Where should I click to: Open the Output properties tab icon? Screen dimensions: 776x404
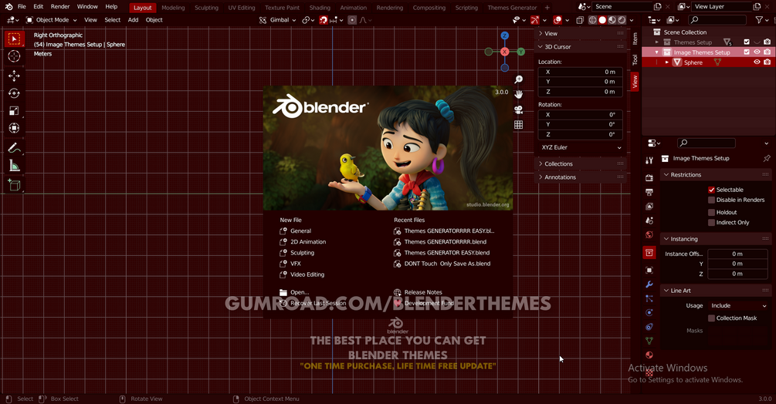(649, 192)
